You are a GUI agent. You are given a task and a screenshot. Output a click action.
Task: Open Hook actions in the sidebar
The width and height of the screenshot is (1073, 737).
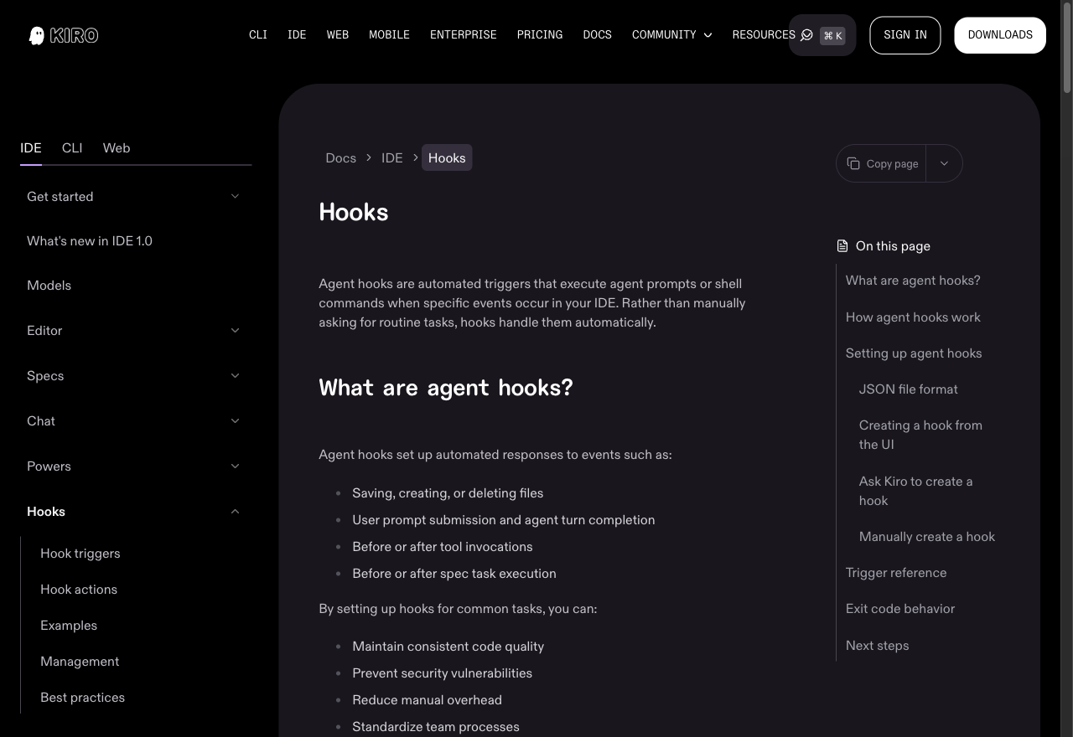tap(79, 590)
